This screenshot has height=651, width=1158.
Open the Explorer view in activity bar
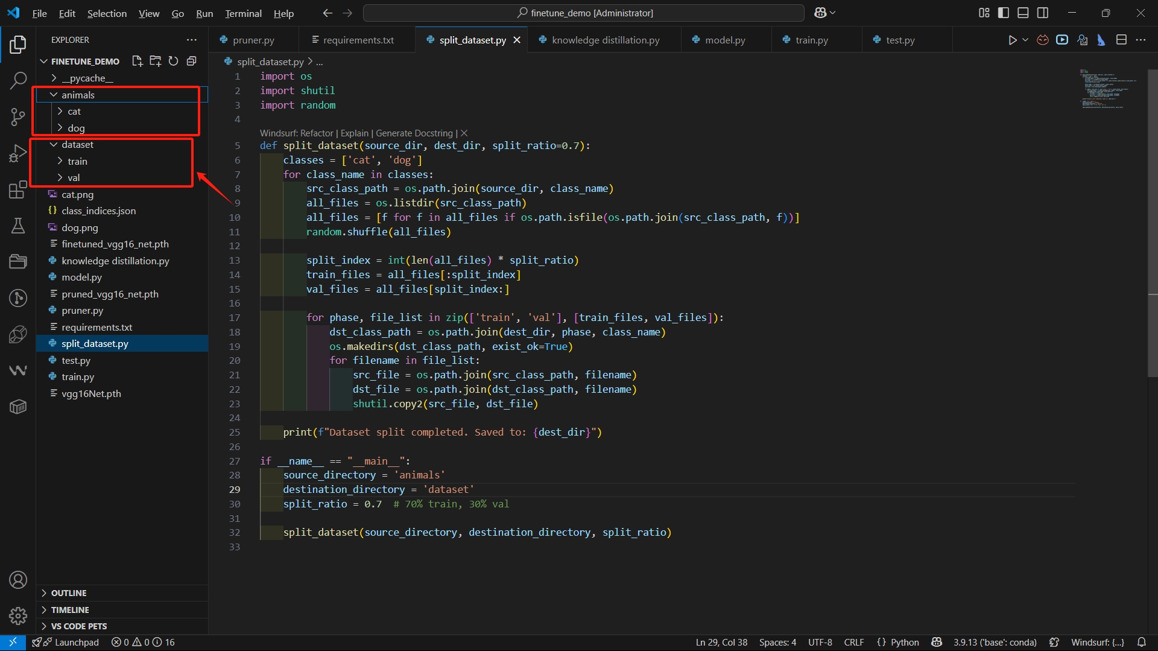click(18, 44)
